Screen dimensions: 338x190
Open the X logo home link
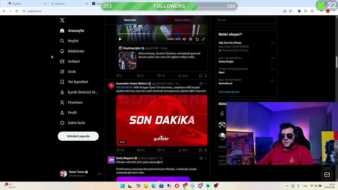tap(62, 20)
